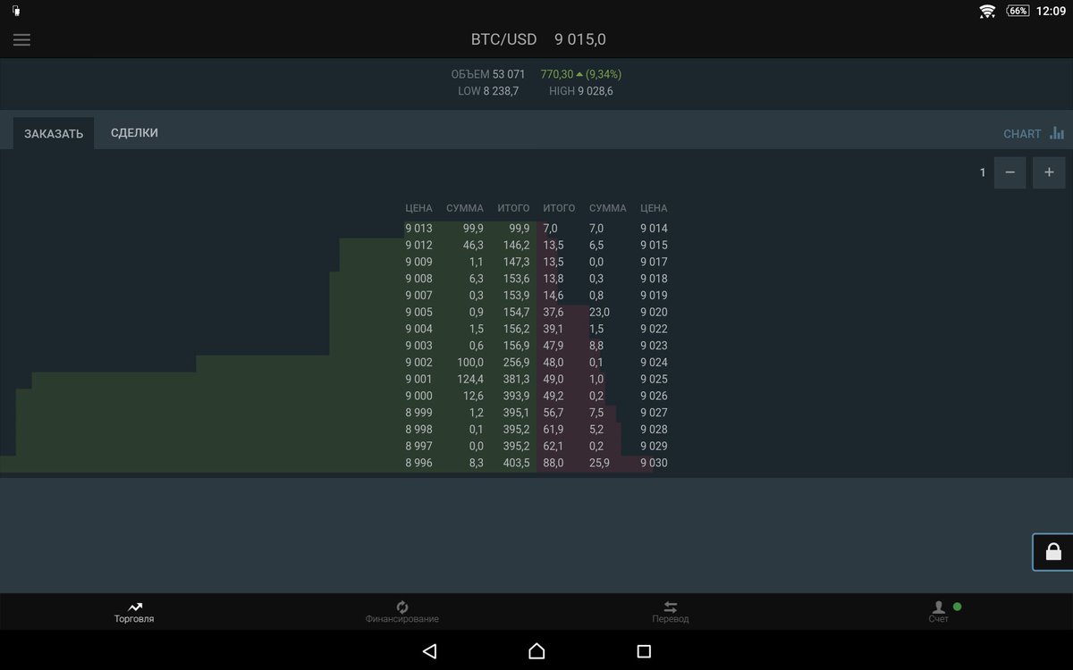Select bid price 9 004
The width and height of the screenshot is (1073, 670).
pyautogui.click(x=418, y=329)
